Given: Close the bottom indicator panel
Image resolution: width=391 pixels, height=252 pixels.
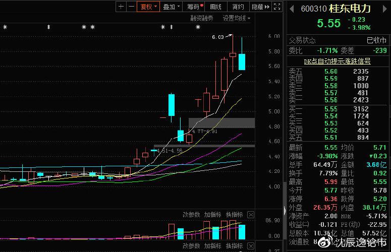Looking at the screenshot, I should click(x=251, y=246).
